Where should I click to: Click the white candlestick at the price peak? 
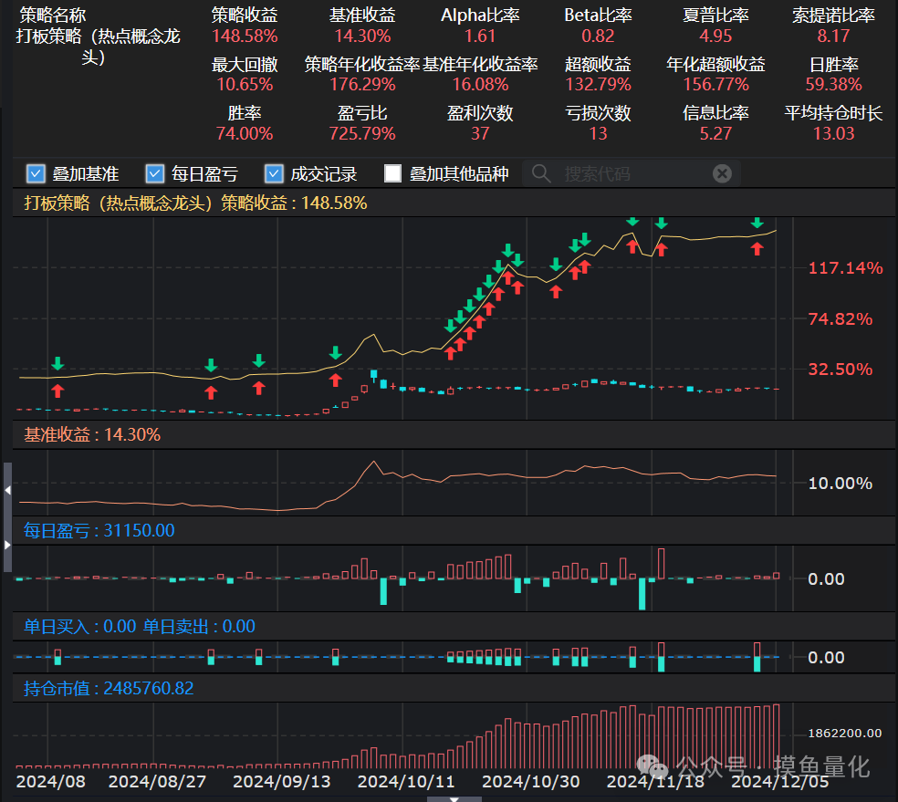coord(373,374)
